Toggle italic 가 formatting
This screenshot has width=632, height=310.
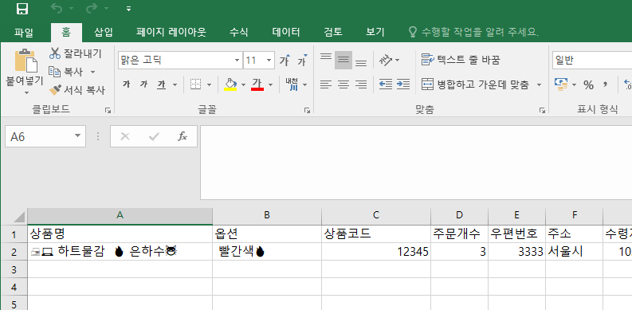[x=144, y=84]
